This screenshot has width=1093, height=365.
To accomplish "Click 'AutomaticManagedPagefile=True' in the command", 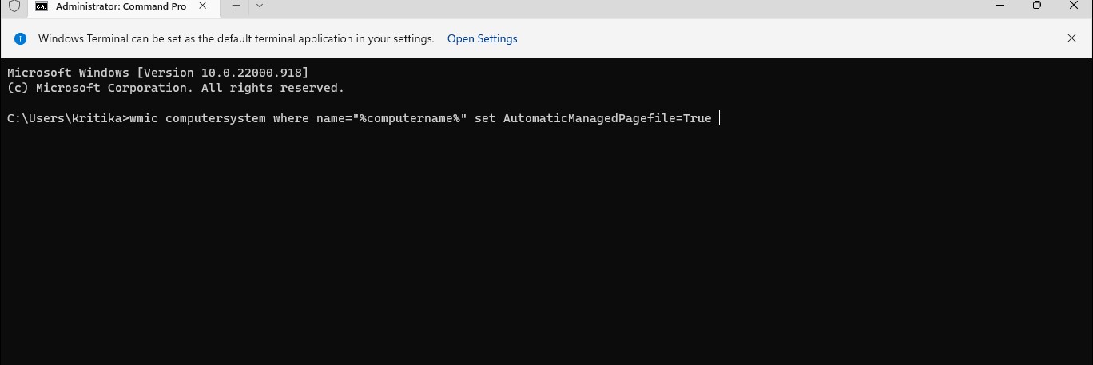I will (606, 118).
